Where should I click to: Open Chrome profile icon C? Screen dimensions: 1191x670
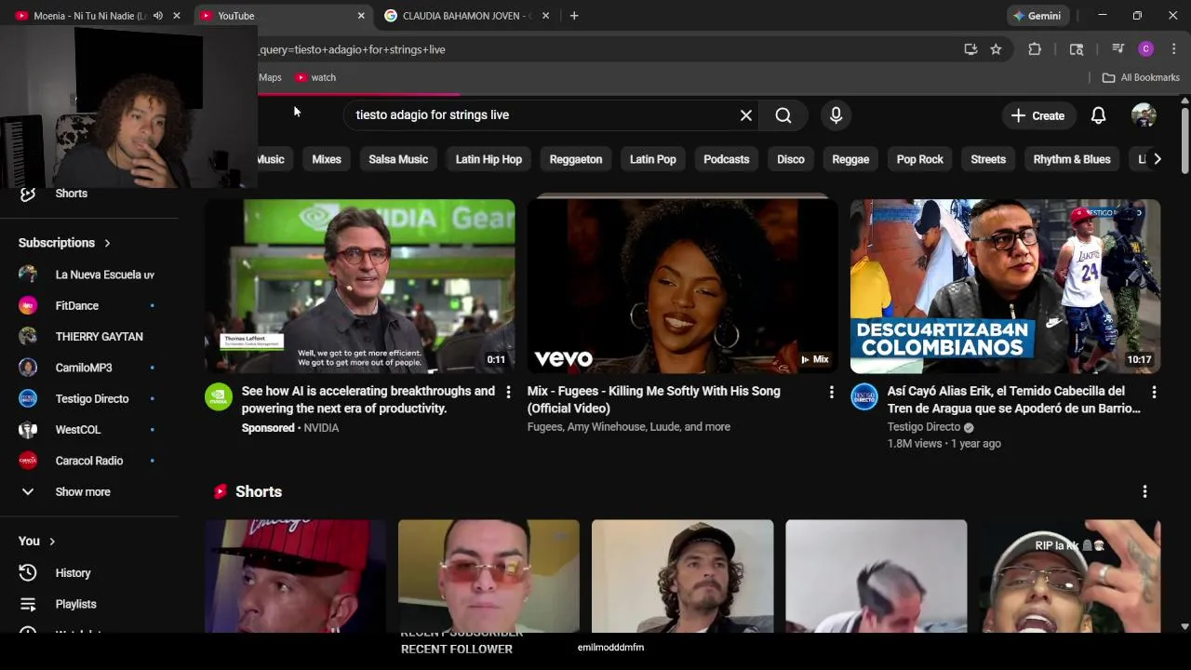click(1146, 49)
